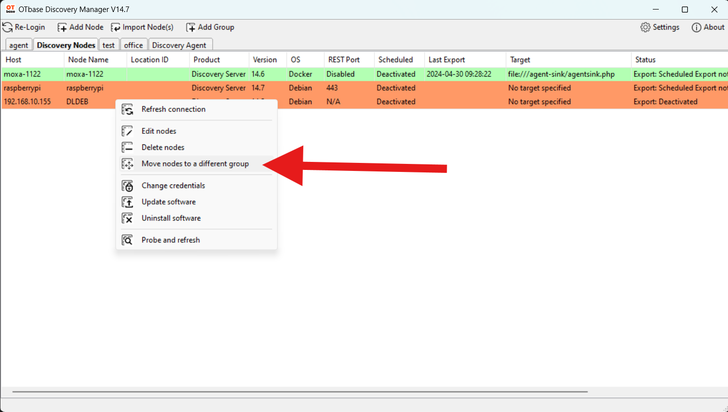Choose Uninstall software menu entry

pyautogui.click(x=197, y=218)
